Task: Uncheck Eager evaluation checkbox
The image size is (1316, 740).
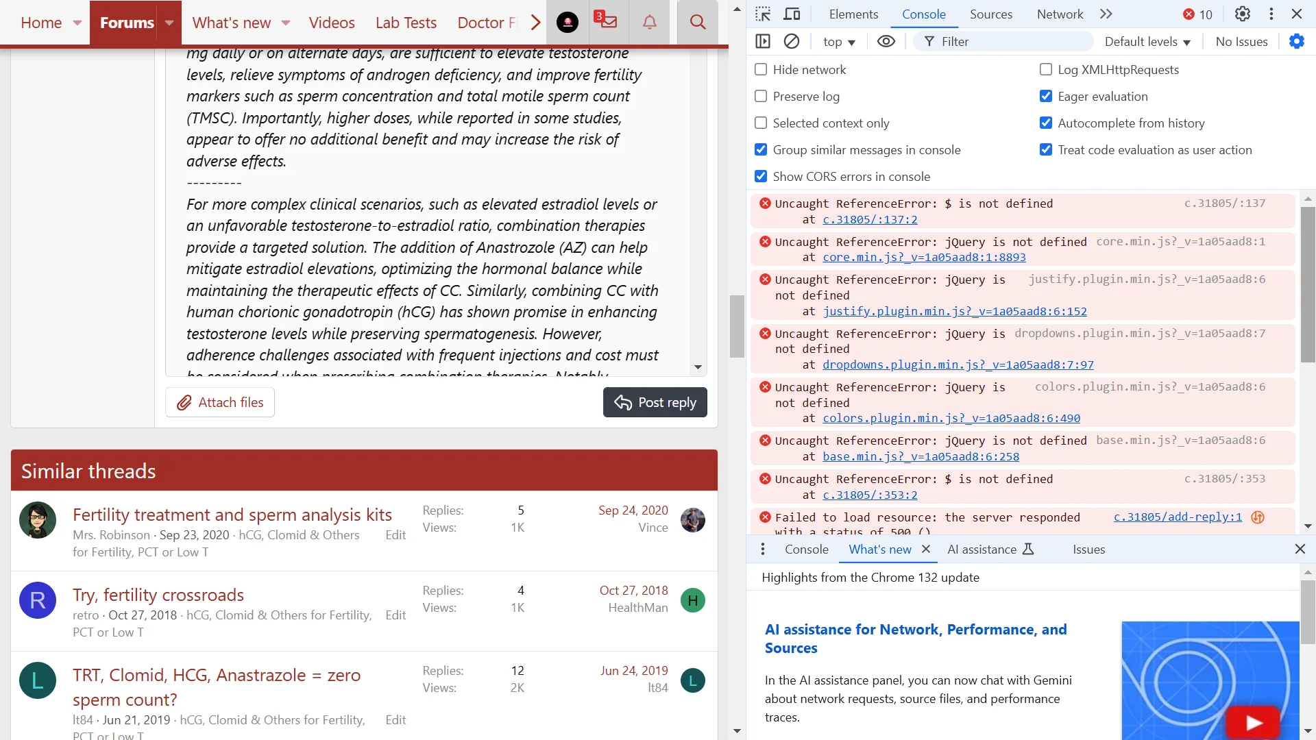Action: [x=1045, y=97]
